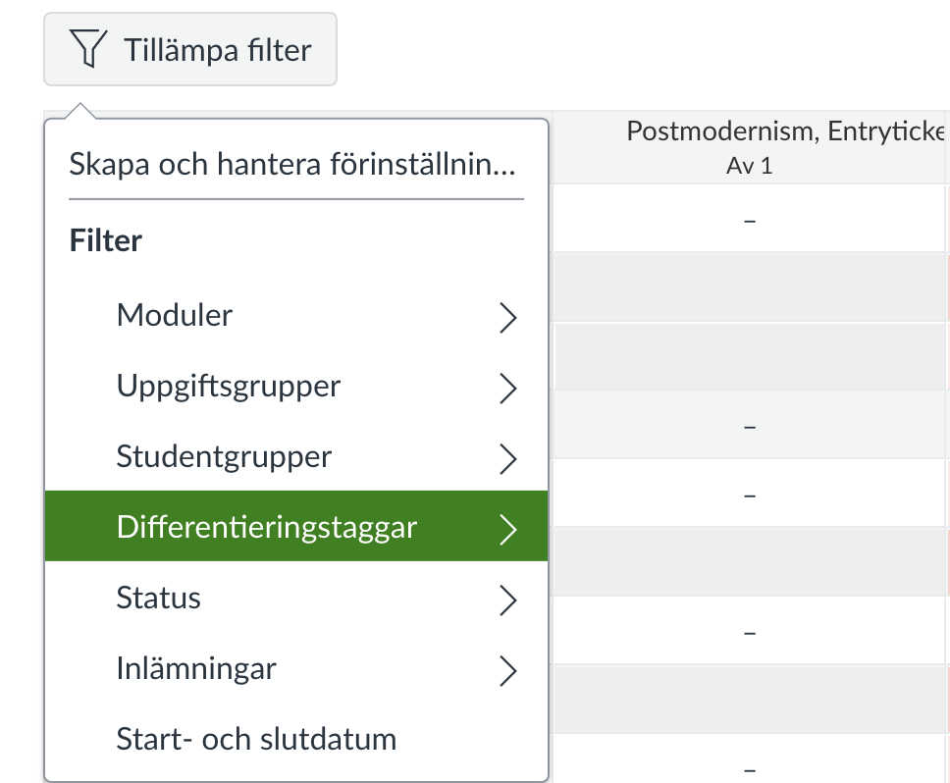The height and width of the screenshot is (783, 950).
Task: Click the Filter section heading
Action: (106, 240)
